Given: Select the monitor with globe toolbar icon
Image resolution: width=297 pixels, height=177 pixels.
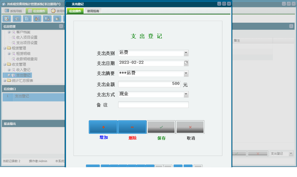Looking at the screenshot, I should click(x=47, y=19).
